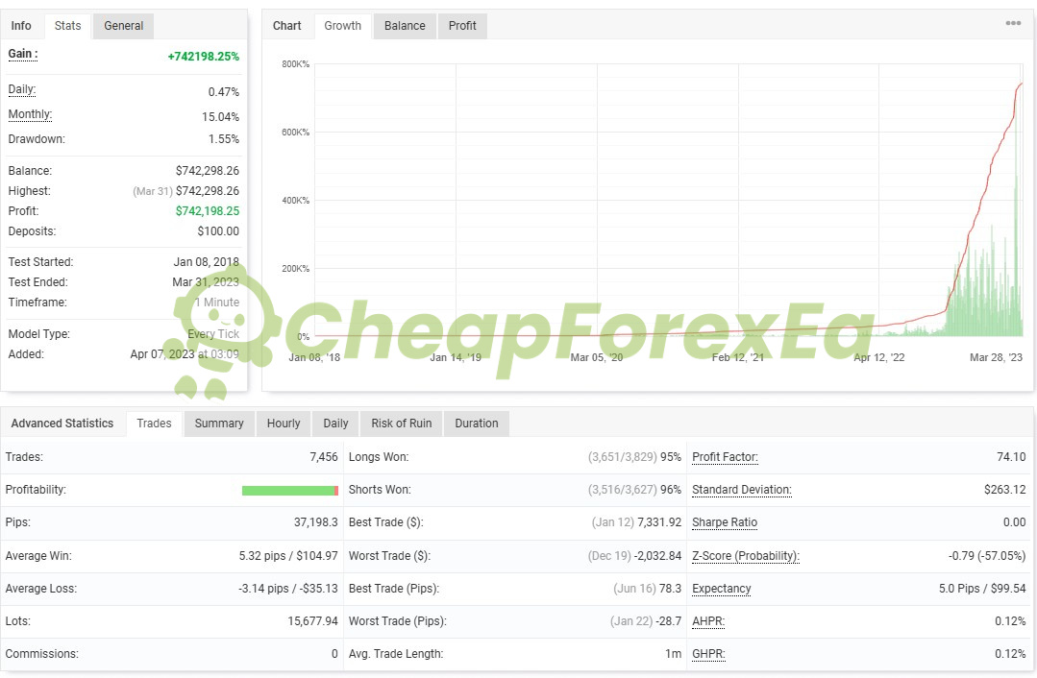Open the Duration statistics tab

point(477,423)
